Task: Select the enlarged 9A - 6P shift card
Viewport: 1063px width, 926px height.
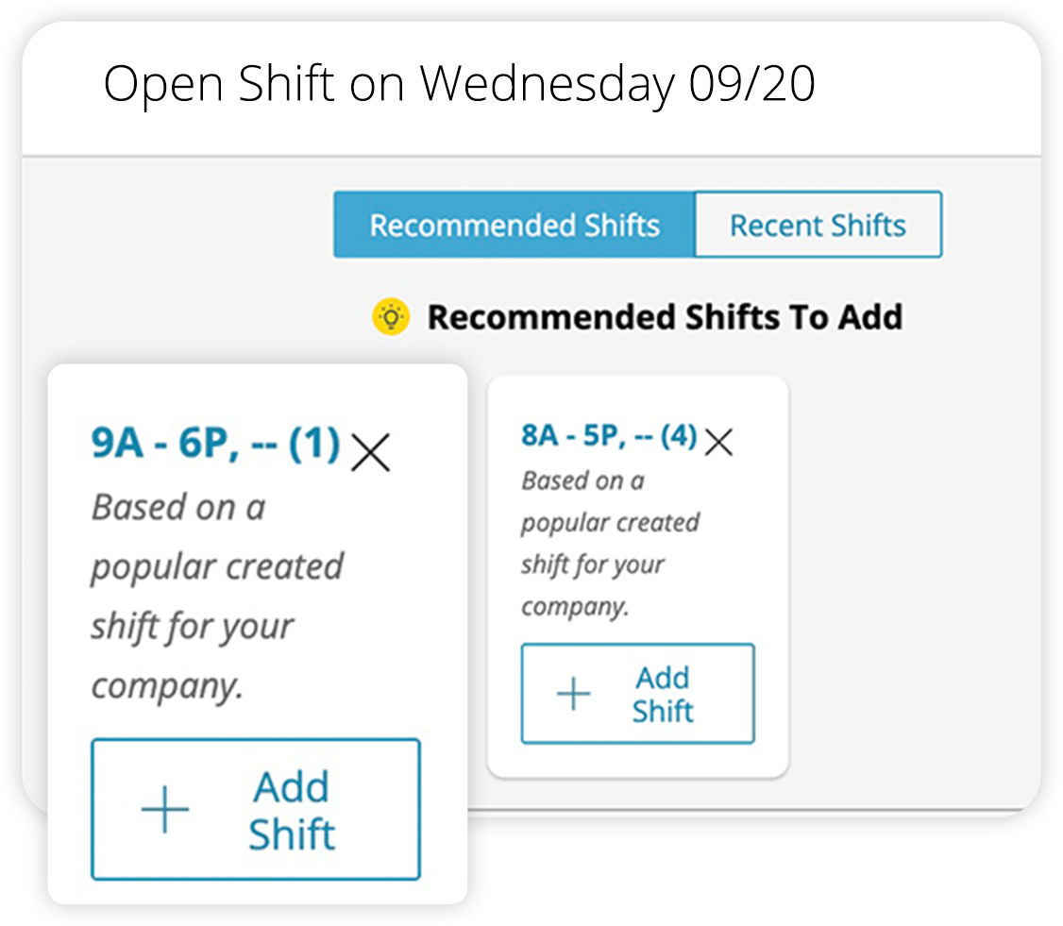Action: click(x=258, y=633)
